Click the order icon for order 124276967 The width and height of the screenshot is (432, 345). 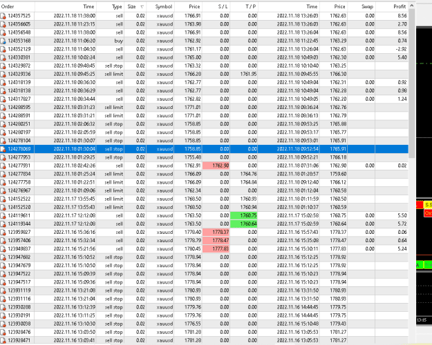[x=3, y=190]
